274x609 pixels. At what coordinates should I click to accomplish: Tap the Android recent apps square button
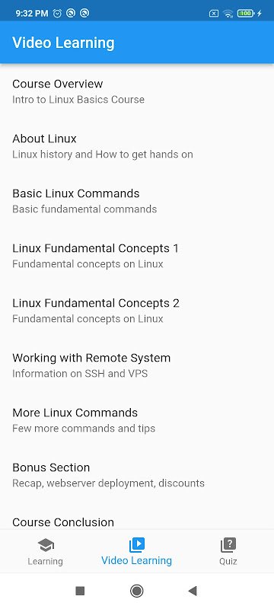click(x=80, y=591)
